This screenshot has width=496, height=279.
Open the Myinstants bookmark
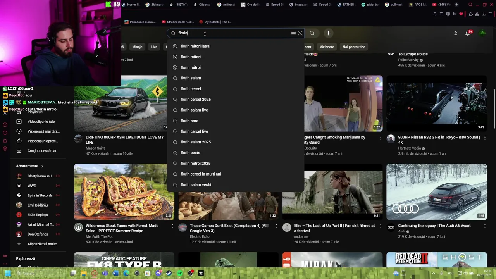(215, 22)
